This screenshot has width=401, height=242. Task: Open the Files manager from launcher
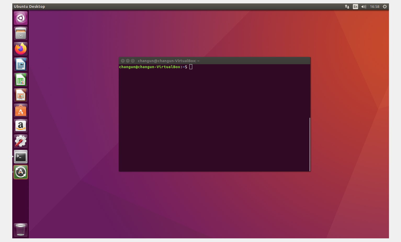pos(21,33)
